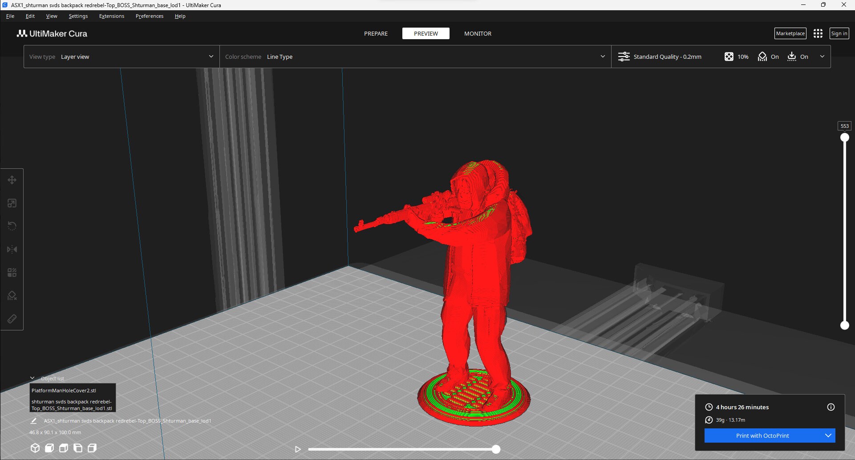The height and width of the screenshot is (460, 855).
Task: Select the Mirror tool
Action: point(12,249)
